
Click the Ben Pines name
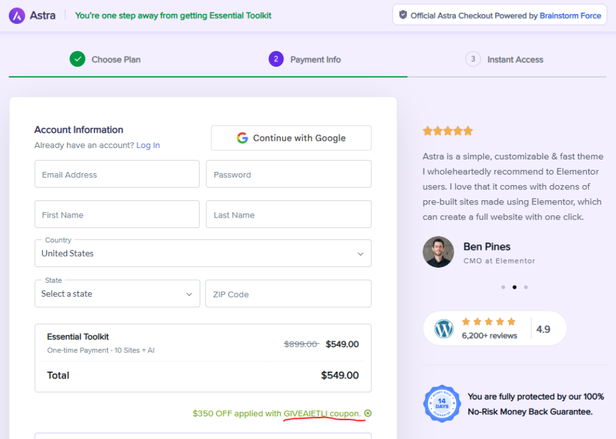point(487,247)
